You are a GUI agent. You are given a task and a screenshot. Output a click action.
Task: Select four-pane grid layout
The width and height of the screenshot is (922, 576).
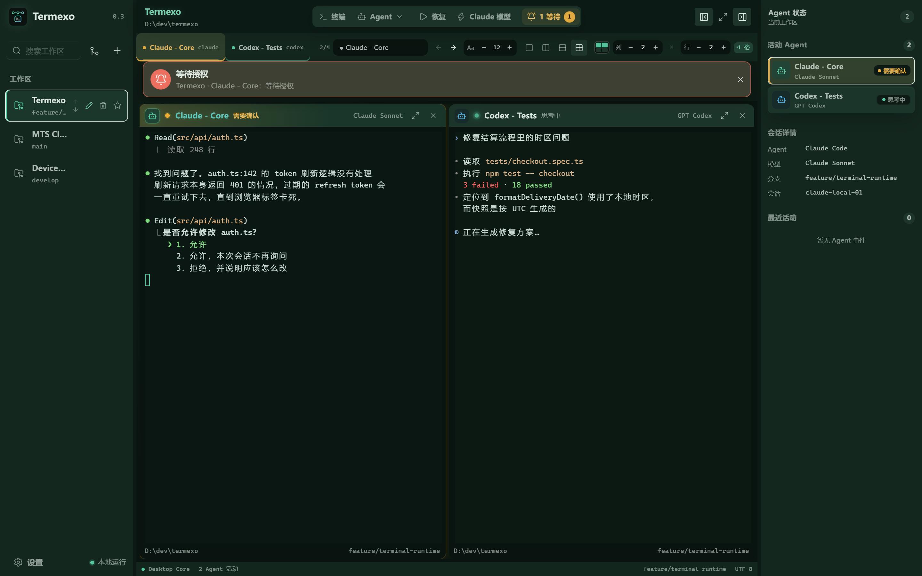pos(579,48)
